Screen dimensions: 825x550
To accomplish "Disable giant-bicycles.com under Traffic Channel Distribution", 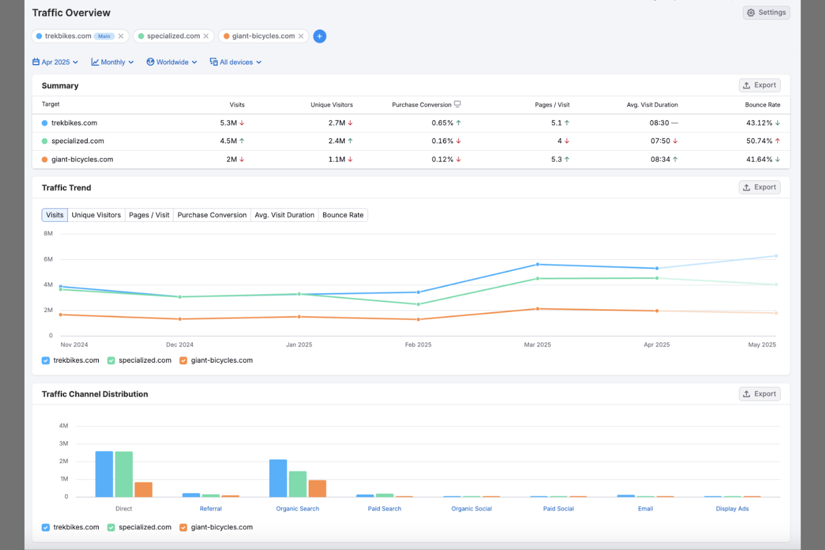I will (183, 527).
